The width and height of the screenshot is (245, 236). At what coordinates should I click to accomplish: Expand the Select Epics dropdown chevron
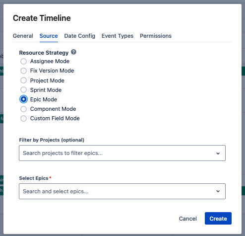[x=218, y=191]
